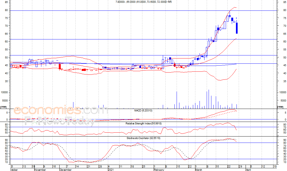
Task: Click the 85 price label on left axis
Action: tap(6, 2)
